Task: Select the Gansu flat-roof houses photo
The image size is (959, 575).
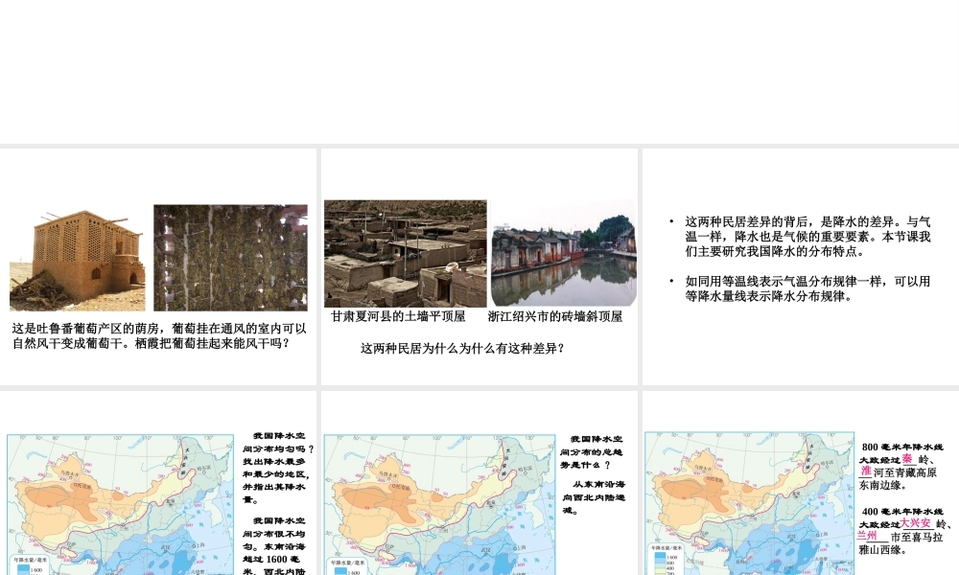Action: [x=406, y=253]
